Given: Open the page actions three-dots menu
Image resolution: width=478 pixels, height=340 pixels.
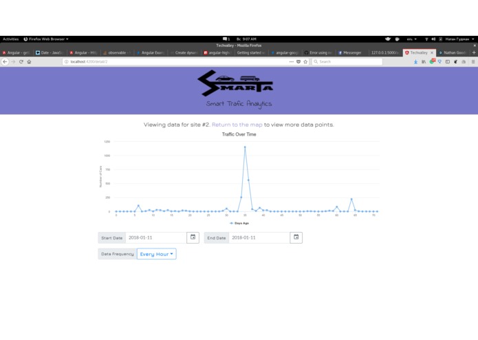Looking at the screenshot, I should pos(292,61).
